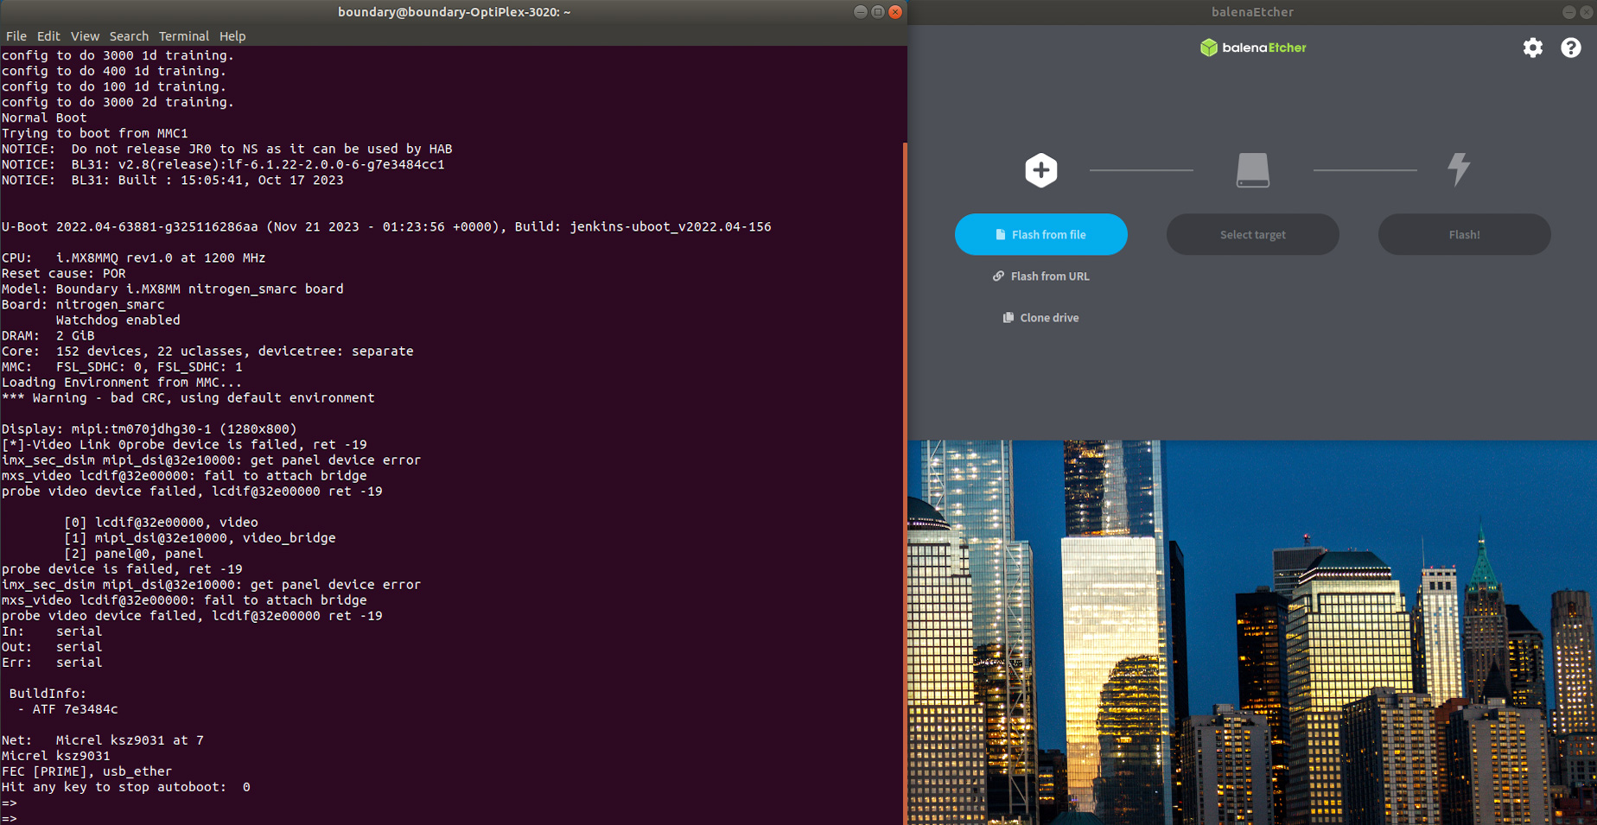Click the plus hexagon source icon

(1040, 170)
